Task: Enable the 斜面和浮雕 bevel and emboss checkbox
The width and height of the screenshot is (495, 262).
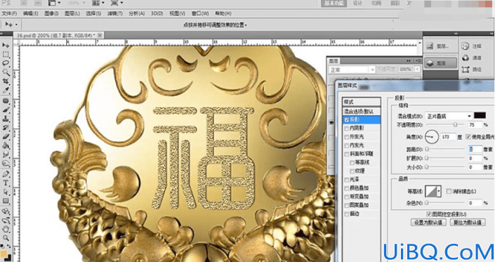Action: 347,154
